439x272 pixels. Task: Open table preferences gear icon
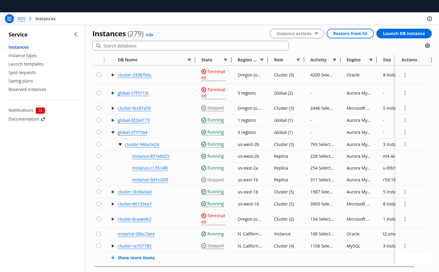(427, 46)
